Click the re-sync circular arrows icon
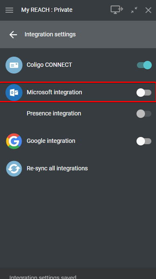Screen dimensions: 156x279 coord(14,169)
